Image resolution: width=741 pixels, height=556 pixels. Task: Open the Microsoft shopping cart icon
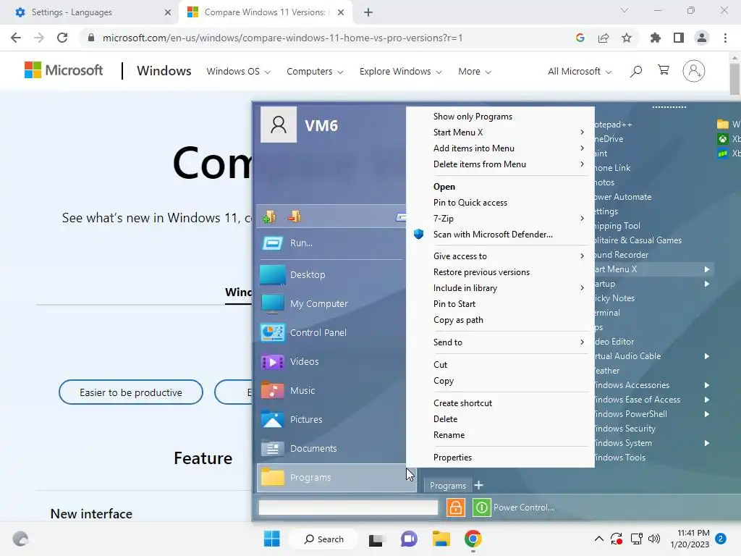(664, 70)
